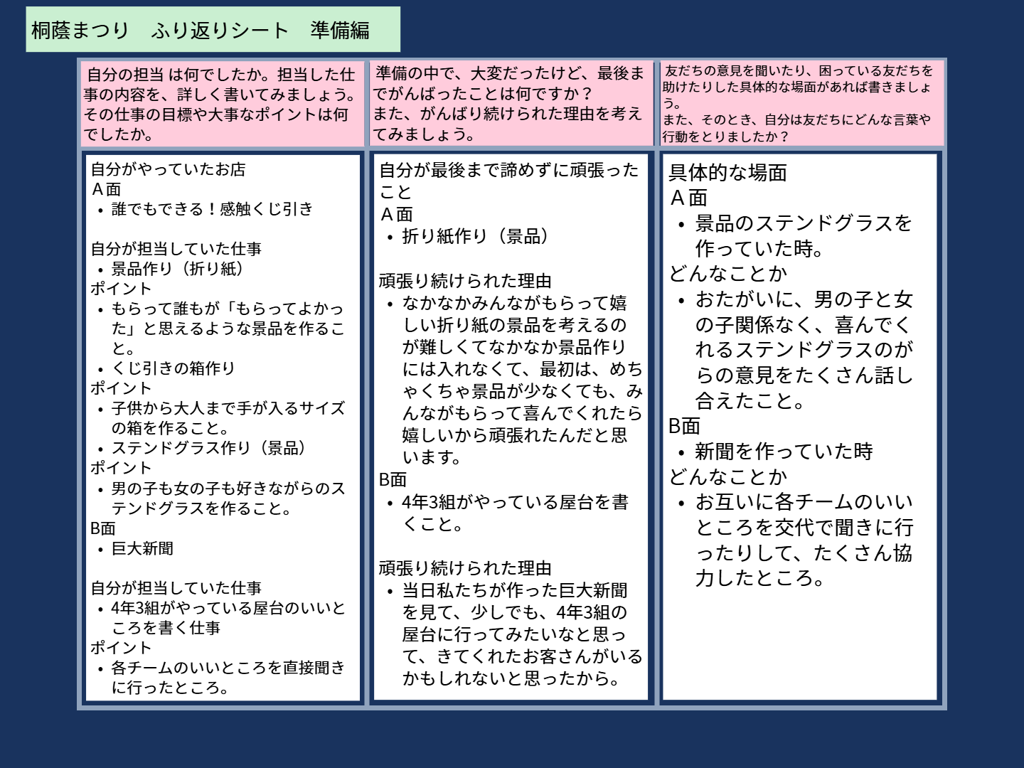Click the 巨大新聞 bullet item
The width and height of the screenshot is (1024, 768).
tap(142, 548)
